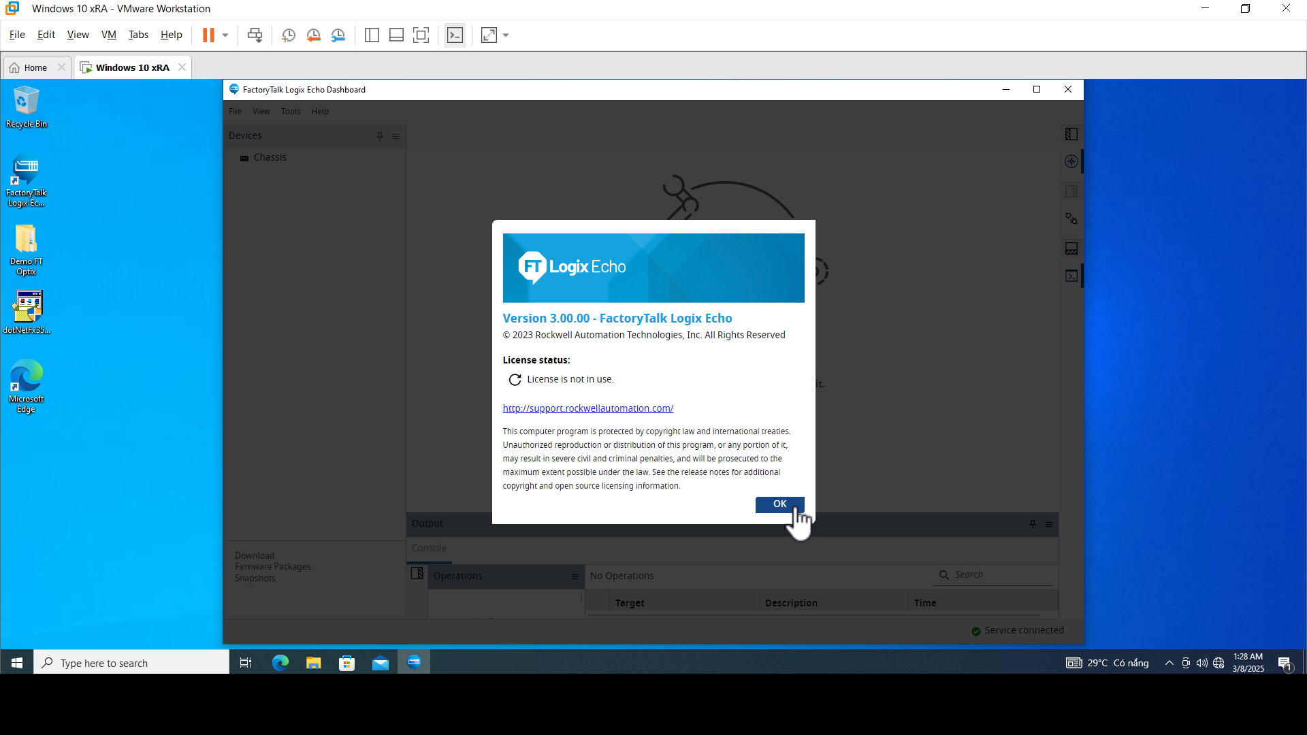This screenshot has height=735, width=1307.
Task: Open the VMware snapshot manager
Action: (338, 35)
